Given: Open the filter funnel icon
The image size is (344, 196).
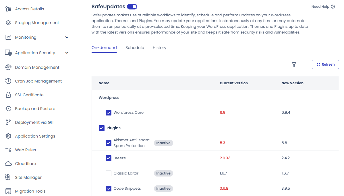Looking at the screenshot, I should pyautogui.click(x=294, y=64).
